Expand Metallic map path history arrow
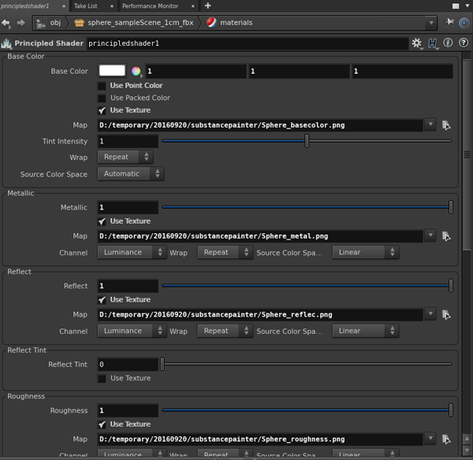This screenshot has width=473, height=460. tap(430, 236)
